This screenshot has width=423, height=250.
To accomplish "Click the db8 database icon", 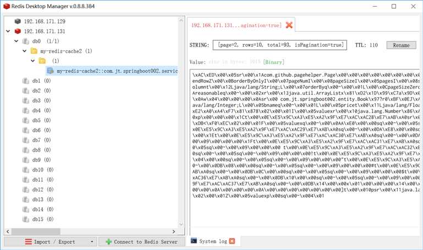I will (26, 150).
